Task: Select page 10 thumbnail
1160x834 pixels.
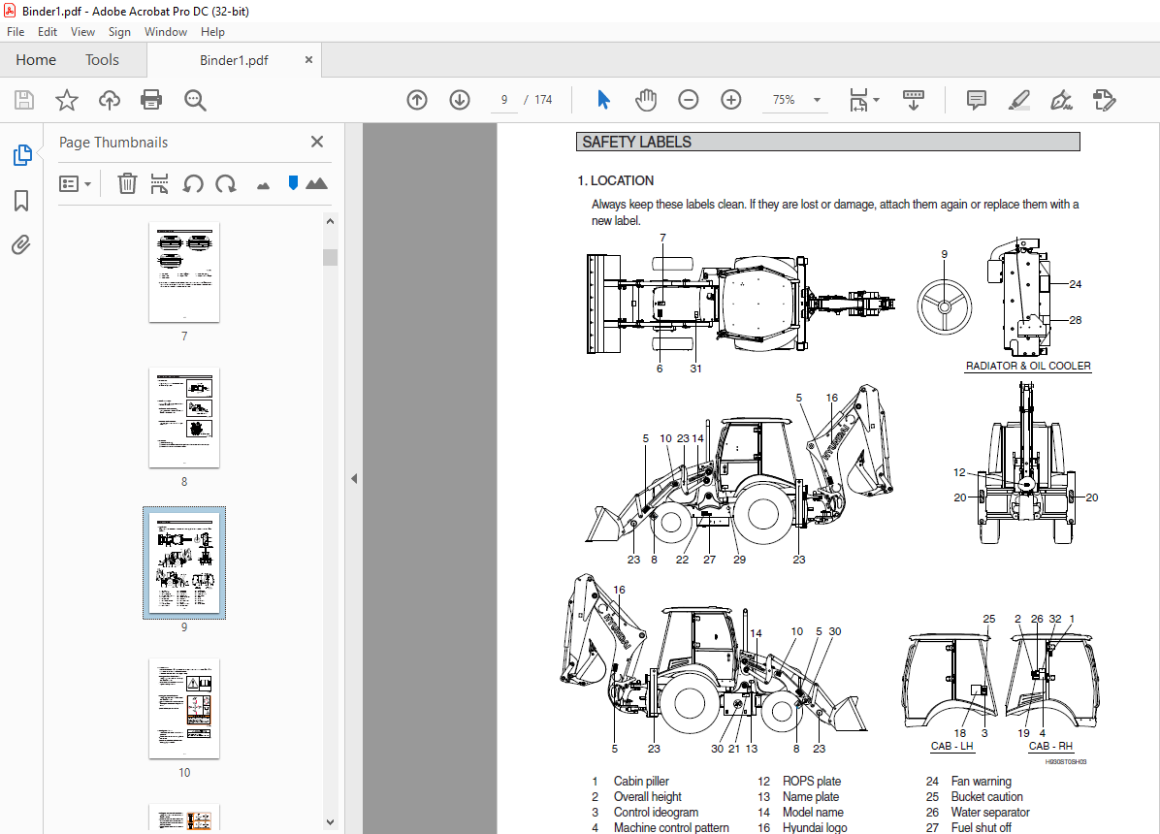Action: [x=184, y=708]
